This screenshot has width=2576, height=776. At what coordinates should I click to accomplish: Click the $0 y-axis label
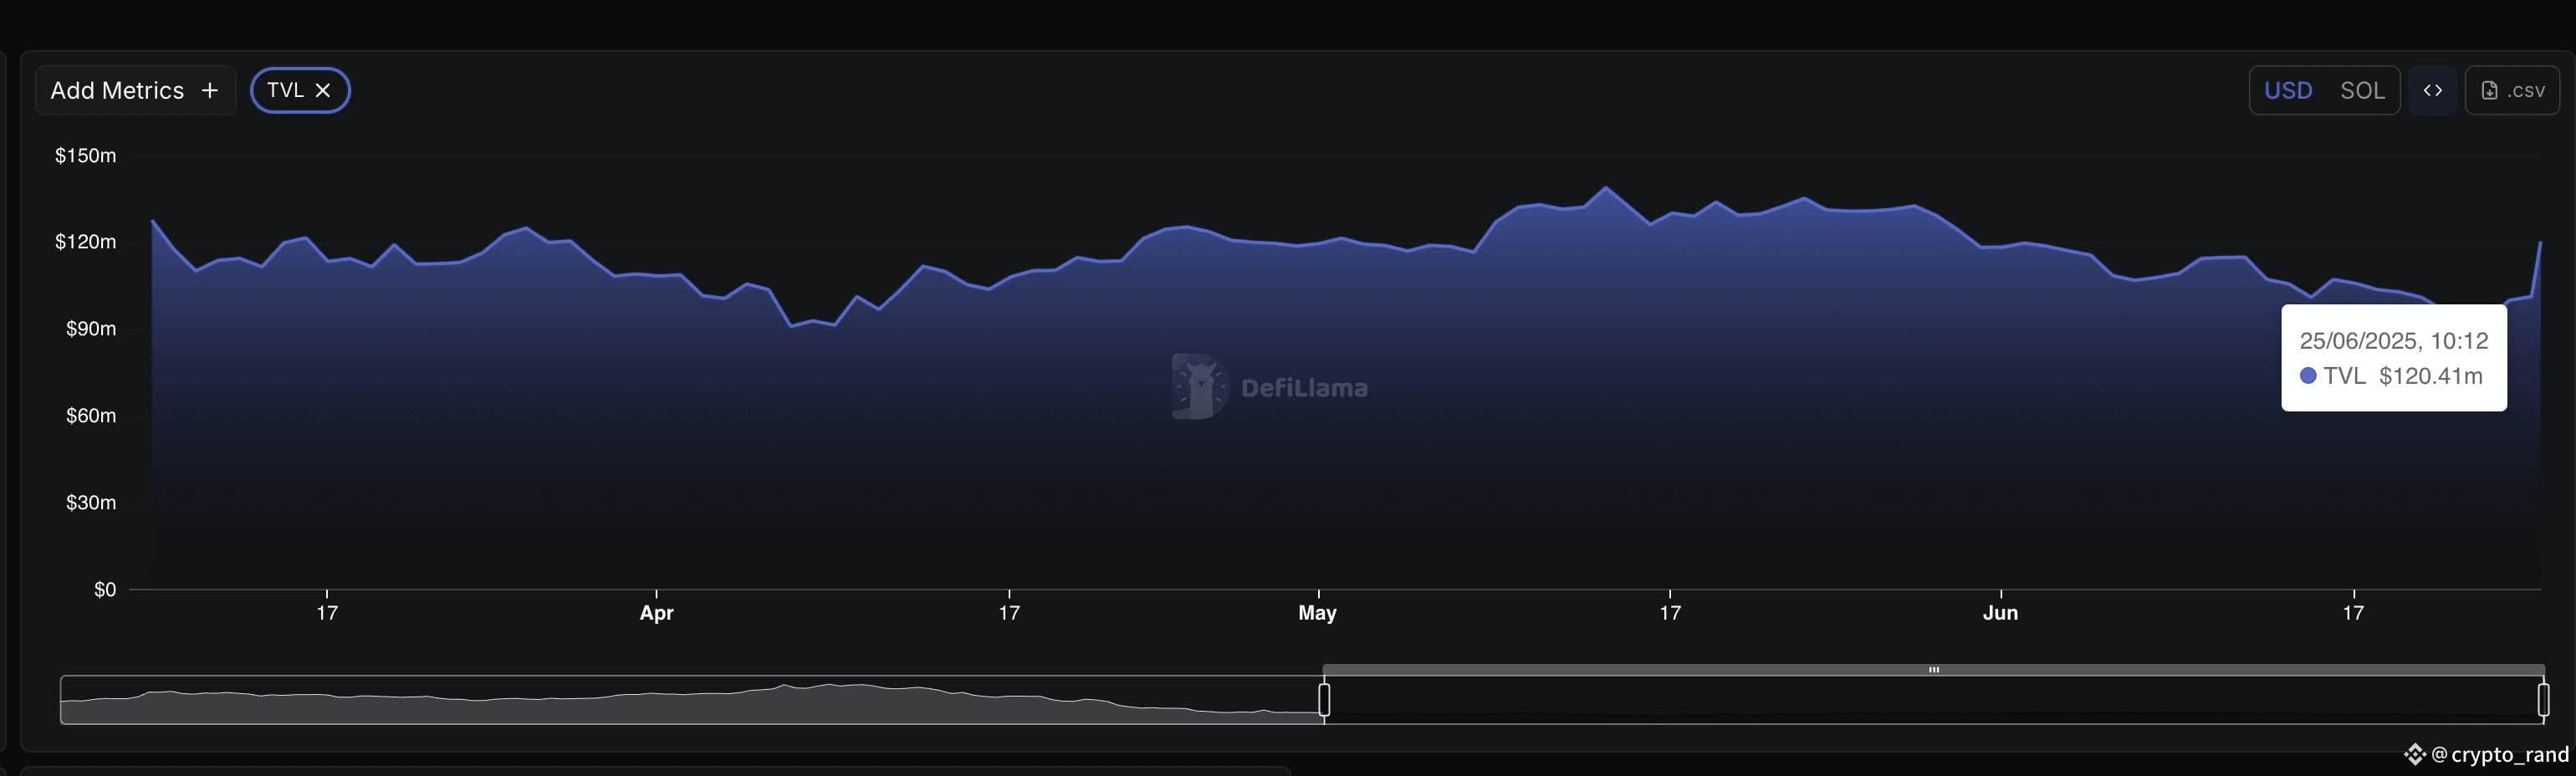pos(105,589)
